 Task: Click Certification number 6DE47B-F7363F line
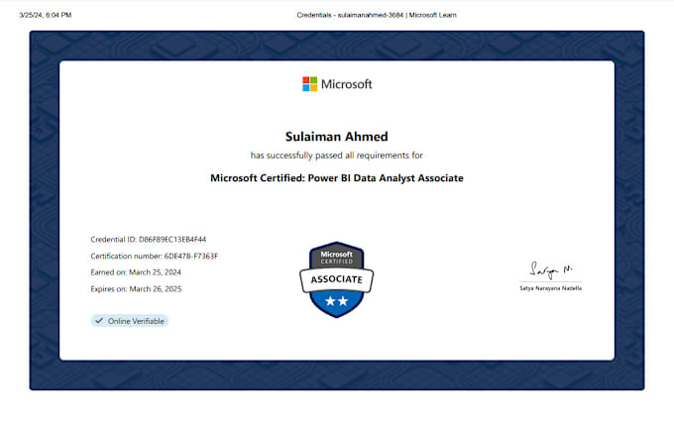pos(154,256)
